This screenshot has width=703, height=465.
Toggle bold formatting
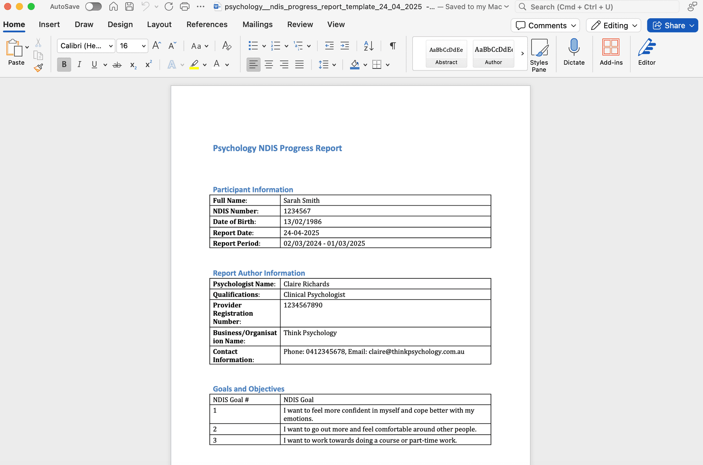[x=64, y=64]
